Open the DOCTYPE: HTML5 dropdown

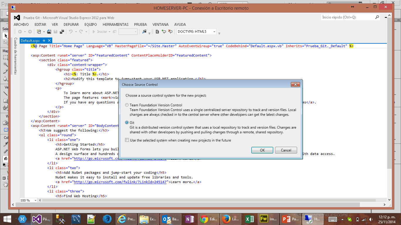(214, 32)
